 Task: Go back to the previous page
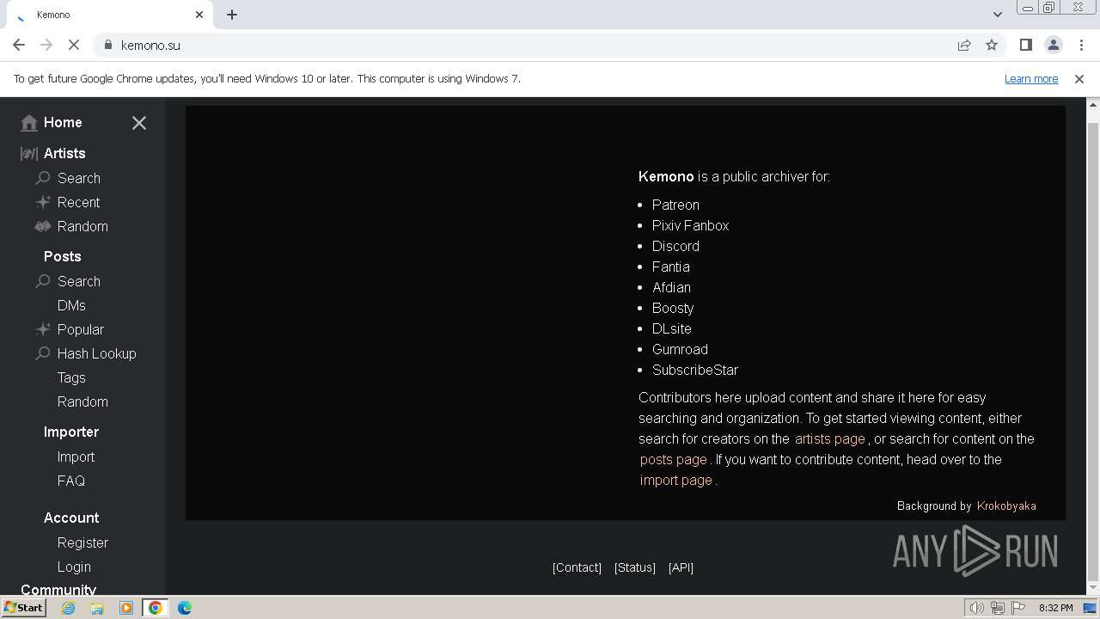tap(19, 45)
